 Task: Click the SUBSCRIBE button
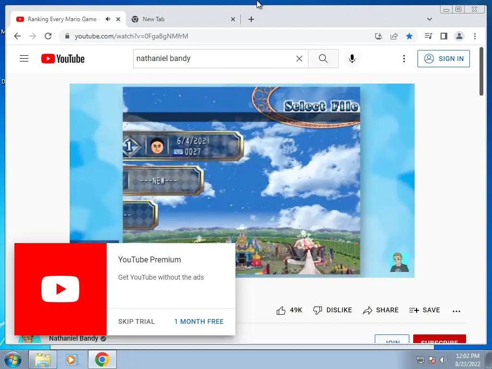[439, 340]
